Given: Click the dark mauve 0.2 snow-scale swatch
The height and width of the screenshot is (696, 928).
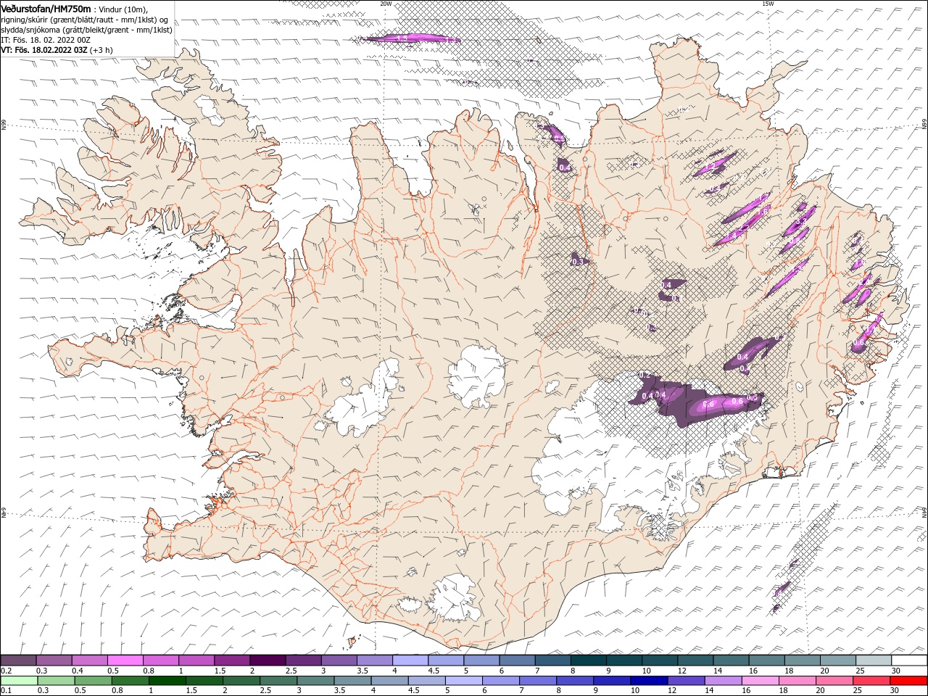Looking at the screenshot, I should pos(18,660).
